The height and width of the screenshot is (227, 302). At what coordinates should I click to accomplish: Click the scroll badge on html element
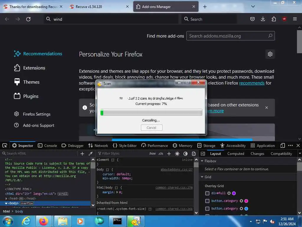pos(63,194)
